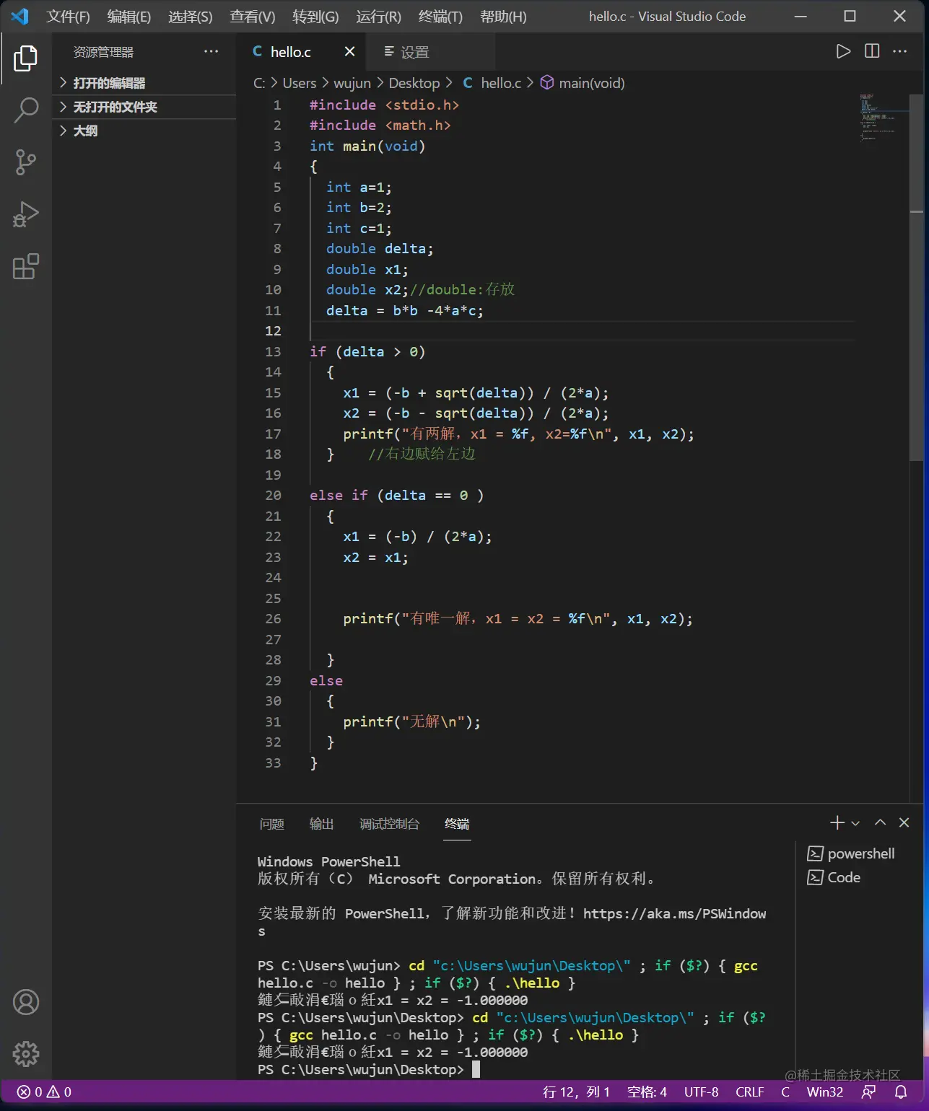This screenshot has width=929, height=1111.
Task: Select the powershell terminal instance
Action: pos(852,853)
